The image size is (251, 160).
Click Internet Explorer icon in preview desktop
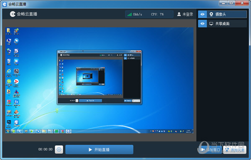point(9,72)
